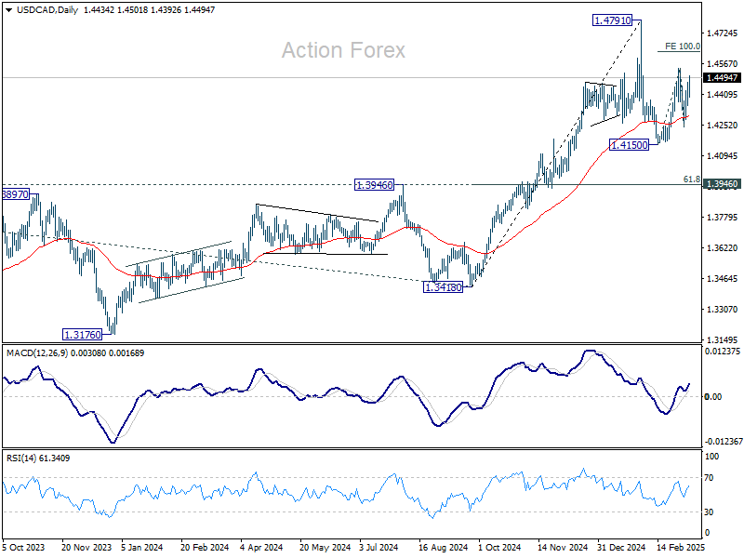Image resolution: width=744 pixels, height=558 pixels.
Task: Select the 1.31495 price scale value
Action: tap(723, 340)
